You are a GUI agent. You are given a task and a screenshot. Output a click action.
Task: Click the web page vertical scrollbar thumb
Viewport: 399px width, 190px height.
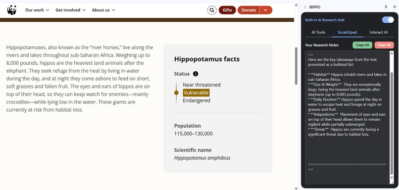click(296, 66)
